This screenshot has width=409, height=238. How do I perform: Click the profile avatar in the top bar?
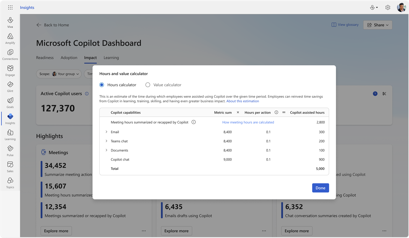coord(401,7)
